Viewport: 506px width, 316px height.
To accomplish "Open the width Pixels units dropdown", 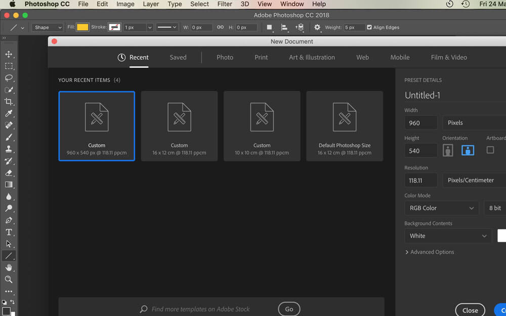I will pyautogui.click(x=475, y=123).
